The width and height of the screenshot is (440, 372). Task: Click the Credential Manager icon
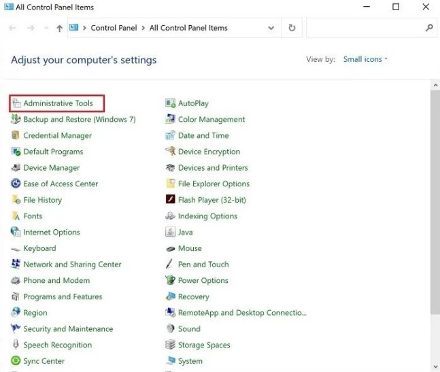click(x=16, y=135)
